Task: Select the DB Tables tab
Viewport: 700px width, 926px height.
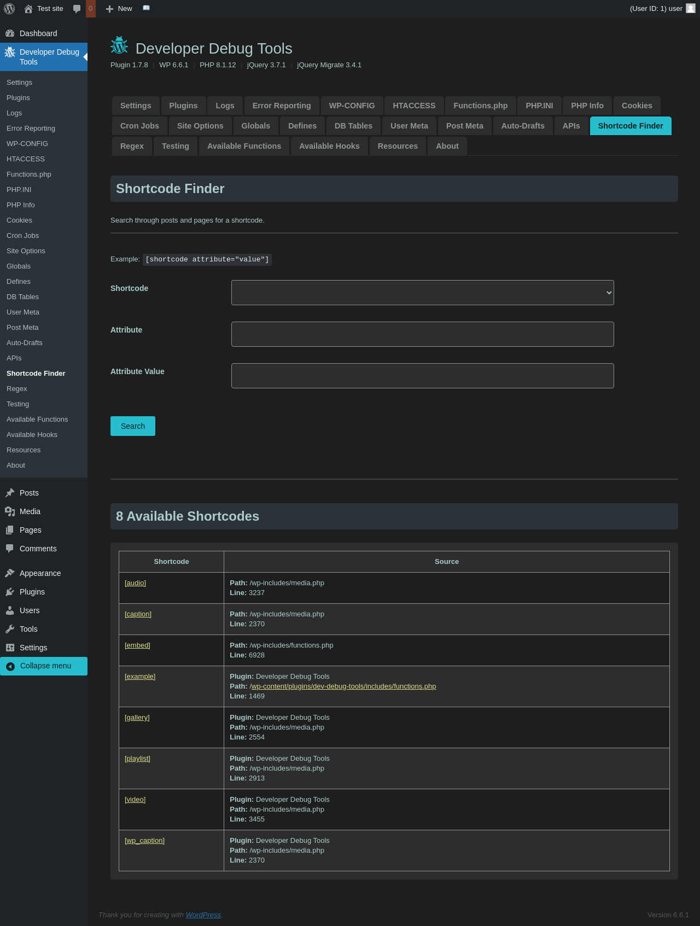Action: [x=353, y=126]
